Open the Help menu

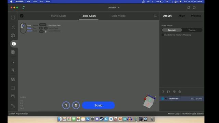(48, 1)
